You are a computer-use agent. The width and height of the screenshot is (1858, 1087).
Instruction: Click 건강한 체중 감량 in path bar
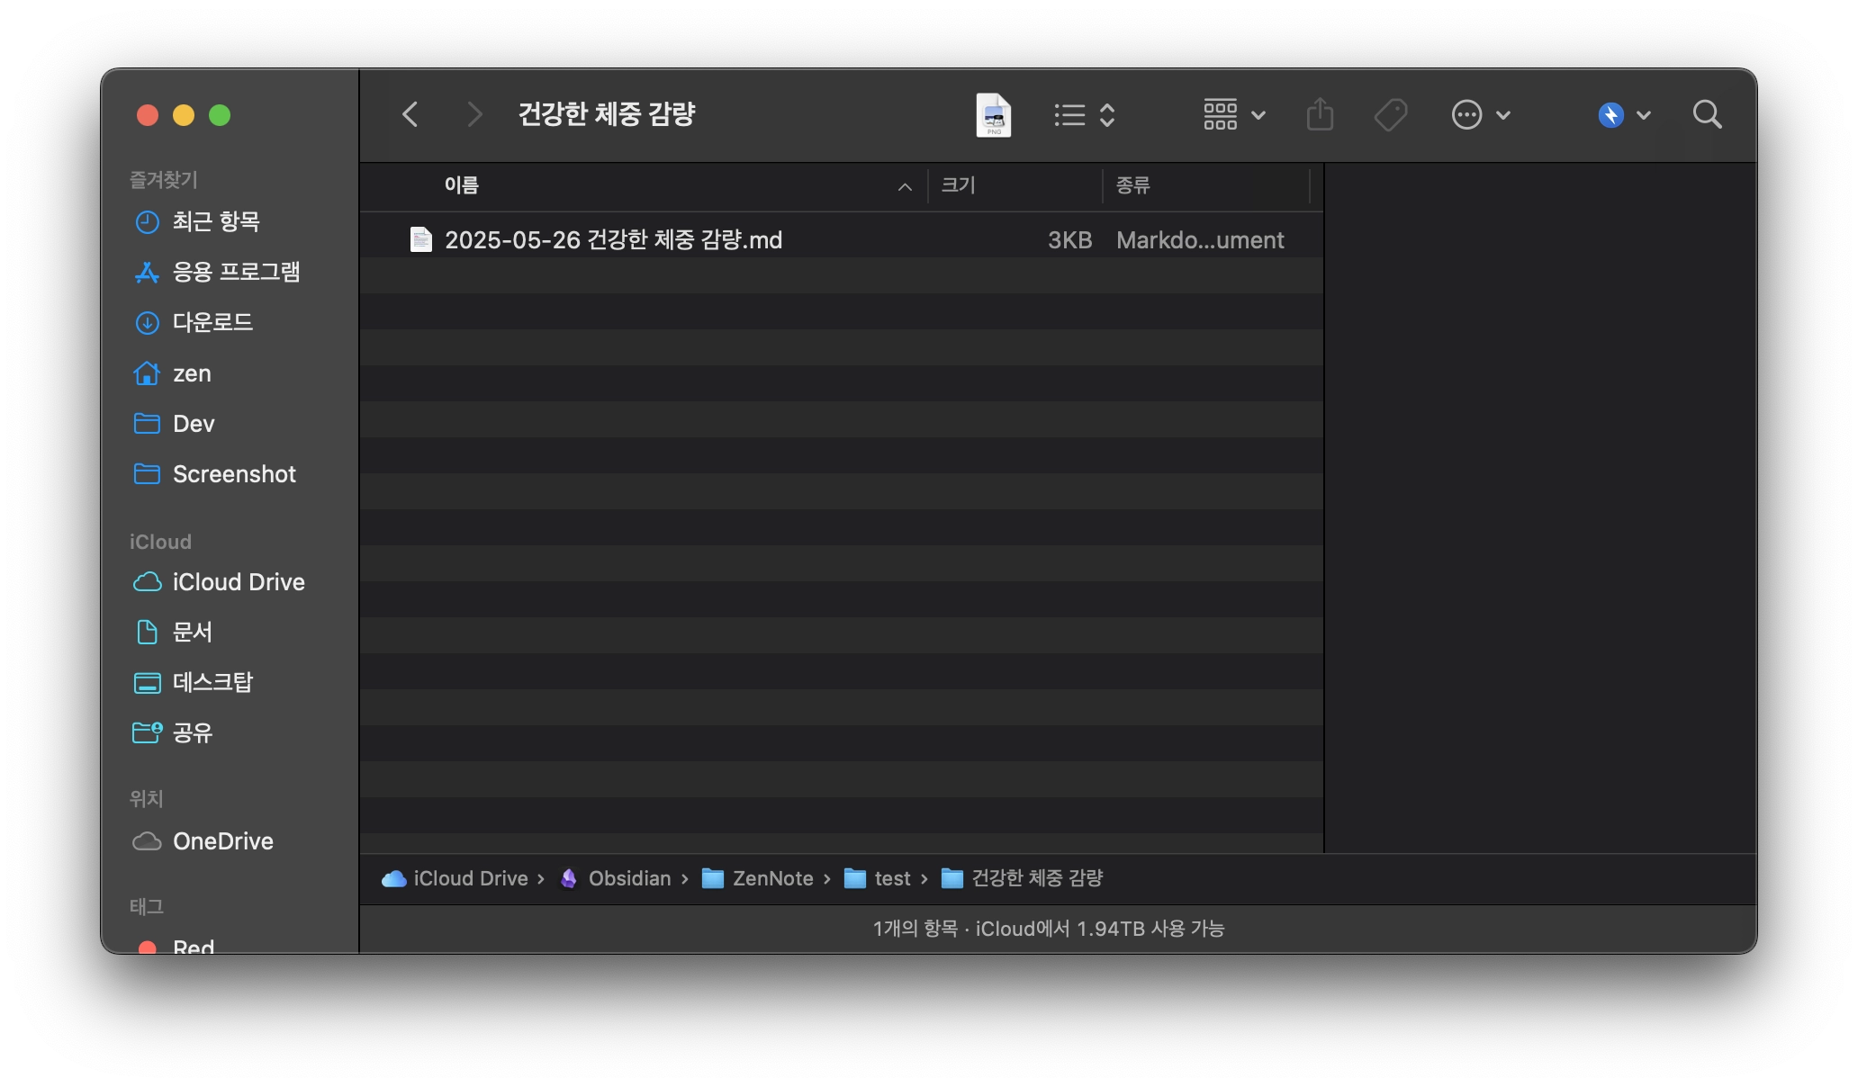coord(1037,878)
